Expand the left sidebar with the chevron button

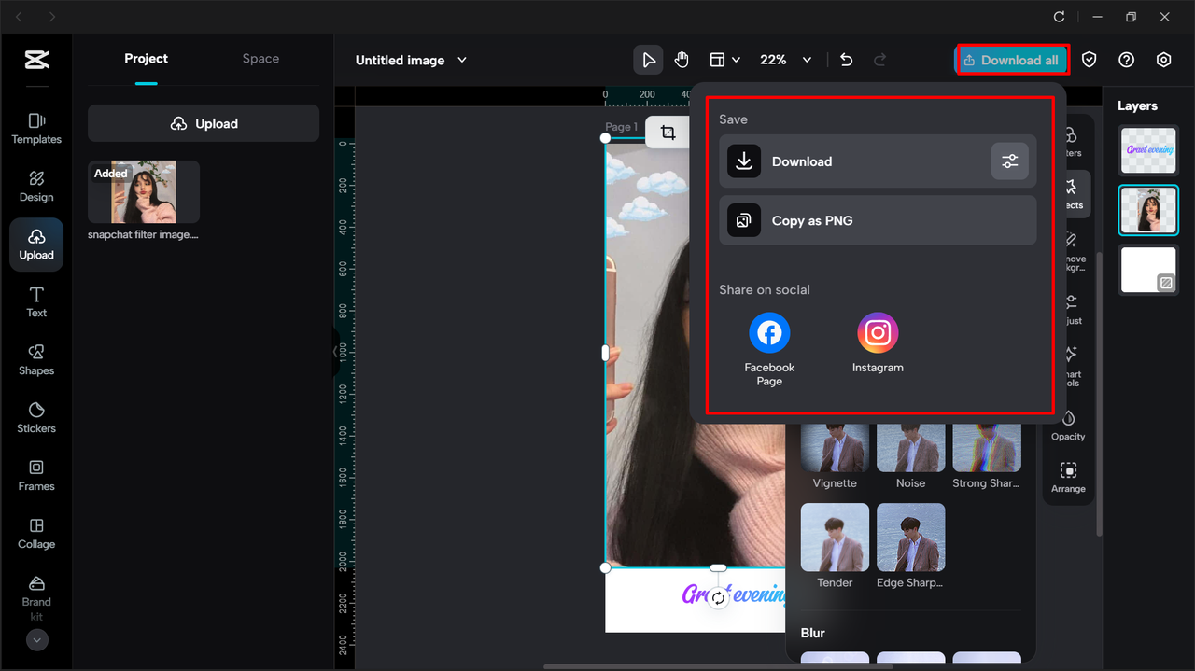pyautogui.click(x=35, y=640)
